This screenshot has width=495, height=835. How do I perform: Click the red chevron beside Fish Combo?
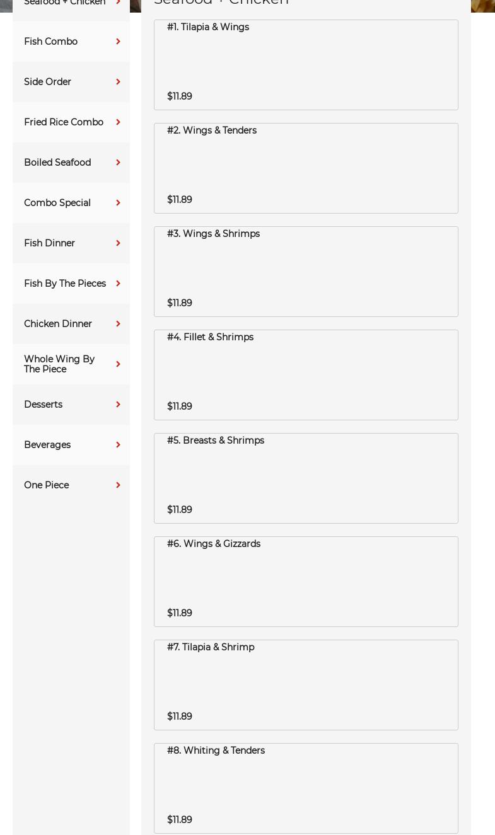click(x=118, y=42)
